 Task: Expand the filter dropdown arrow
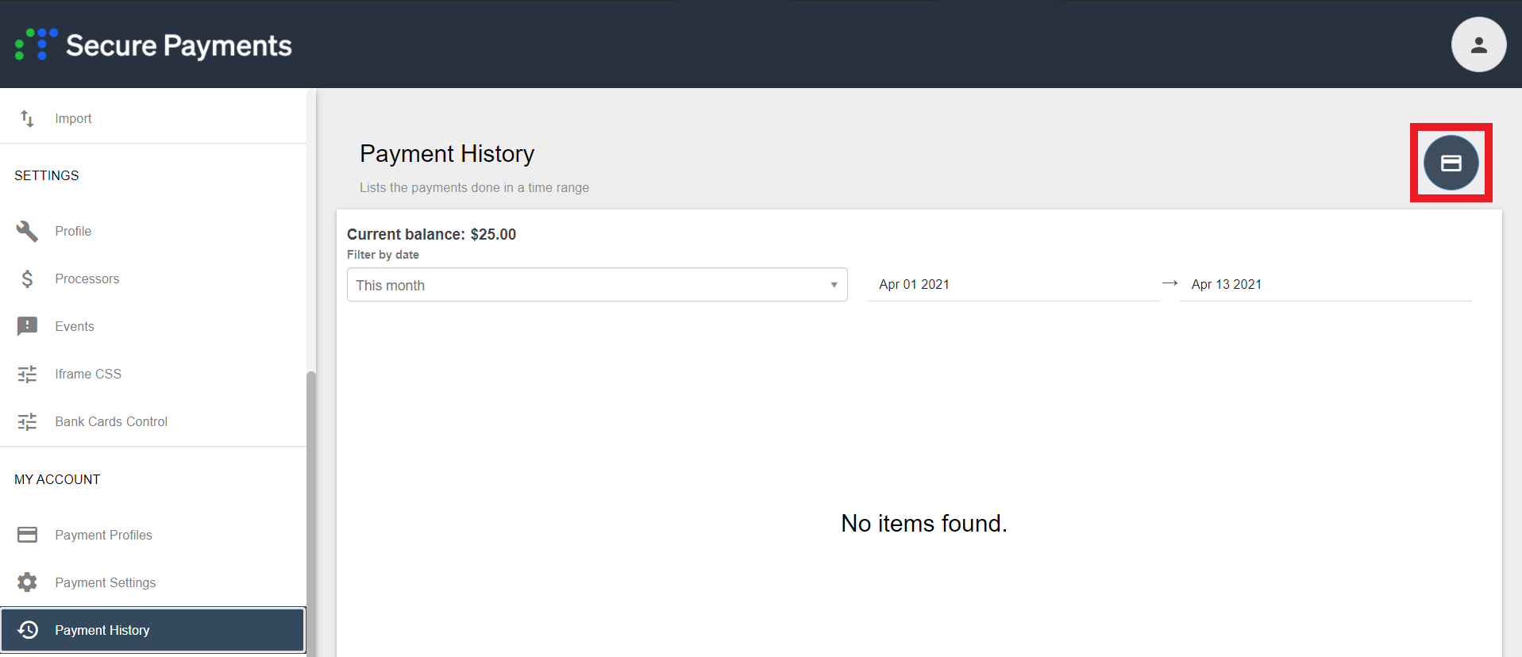pos(834,285)
